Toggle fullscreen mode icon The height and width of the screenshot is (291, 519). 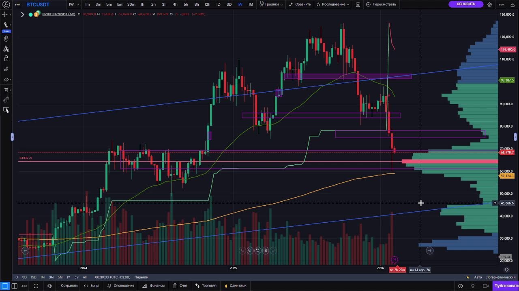pyautogui.click(x=36, y=286)
